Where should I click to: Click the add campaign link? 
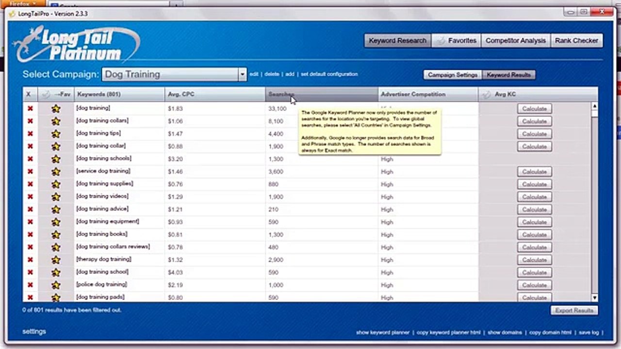tap(290, 74)
